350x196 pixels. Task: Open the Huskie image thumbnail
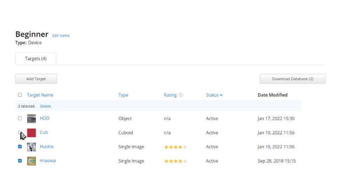click(31, 147)
